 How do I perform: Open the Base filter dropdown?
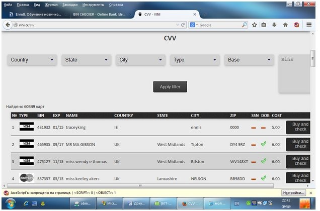coord(249,60)
